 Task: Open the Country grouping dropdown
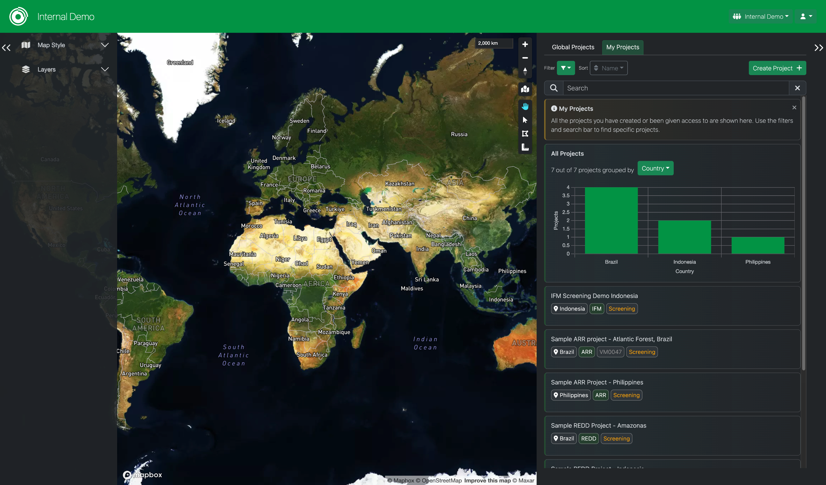coord(655,168)
